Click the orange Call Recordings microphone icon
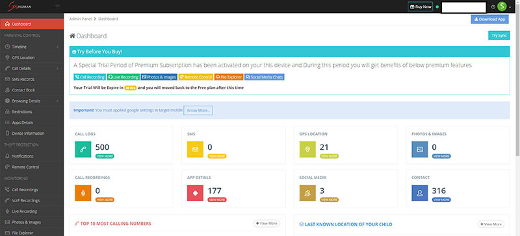520x236 pixels. click(83, 193)
